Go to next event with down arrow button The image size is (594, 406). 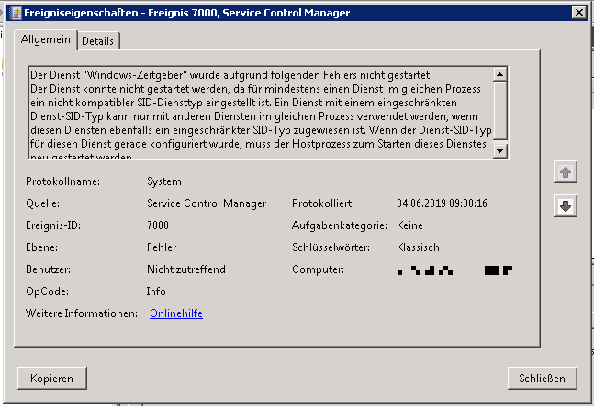tap(566, 206)
